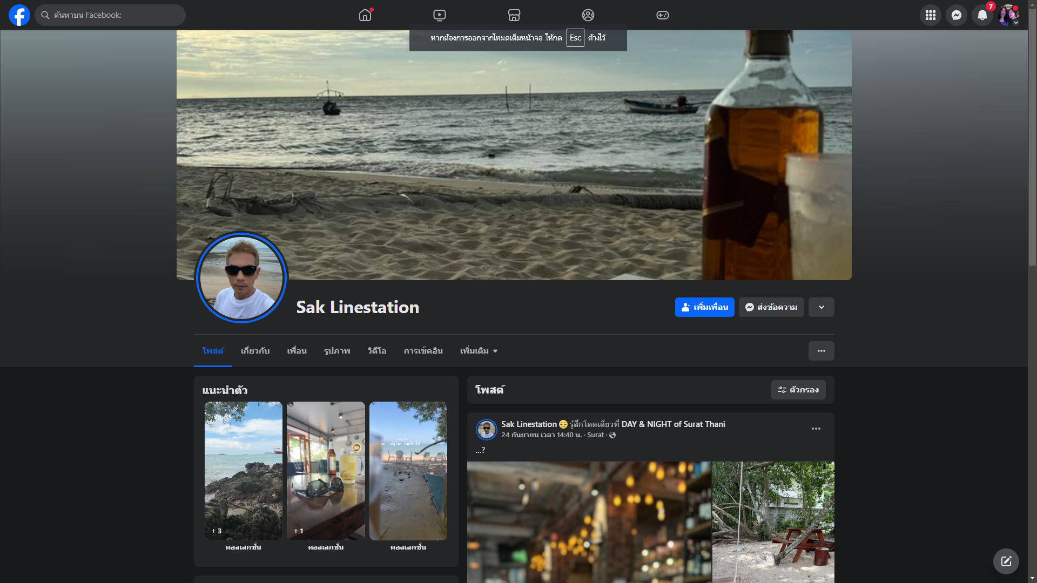
Task: Open the Gaming icon
Action: (662, 15)
